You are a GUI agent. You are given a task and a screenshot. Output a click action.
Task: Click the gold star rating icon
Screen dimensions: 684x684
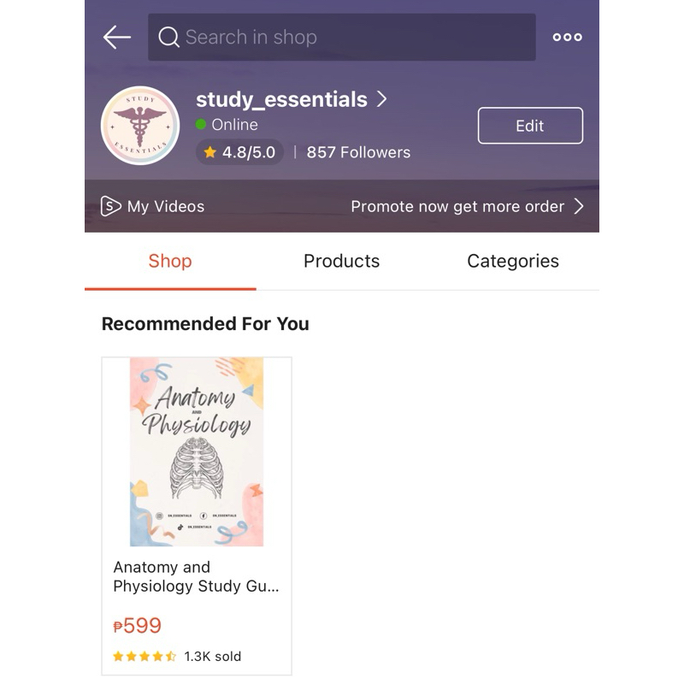tap(209, 152)
